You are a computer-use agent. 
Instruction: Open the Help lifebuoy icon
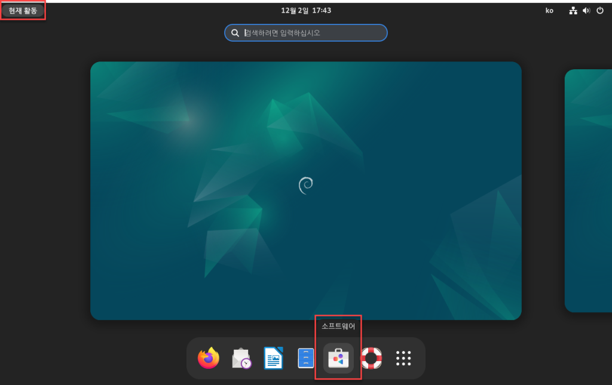click(371, 358)
